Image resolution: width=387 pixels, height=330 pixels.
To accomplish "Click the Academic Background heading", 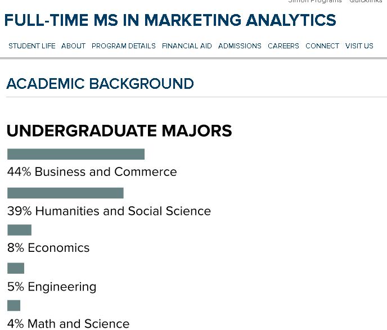I will (100, 84).
